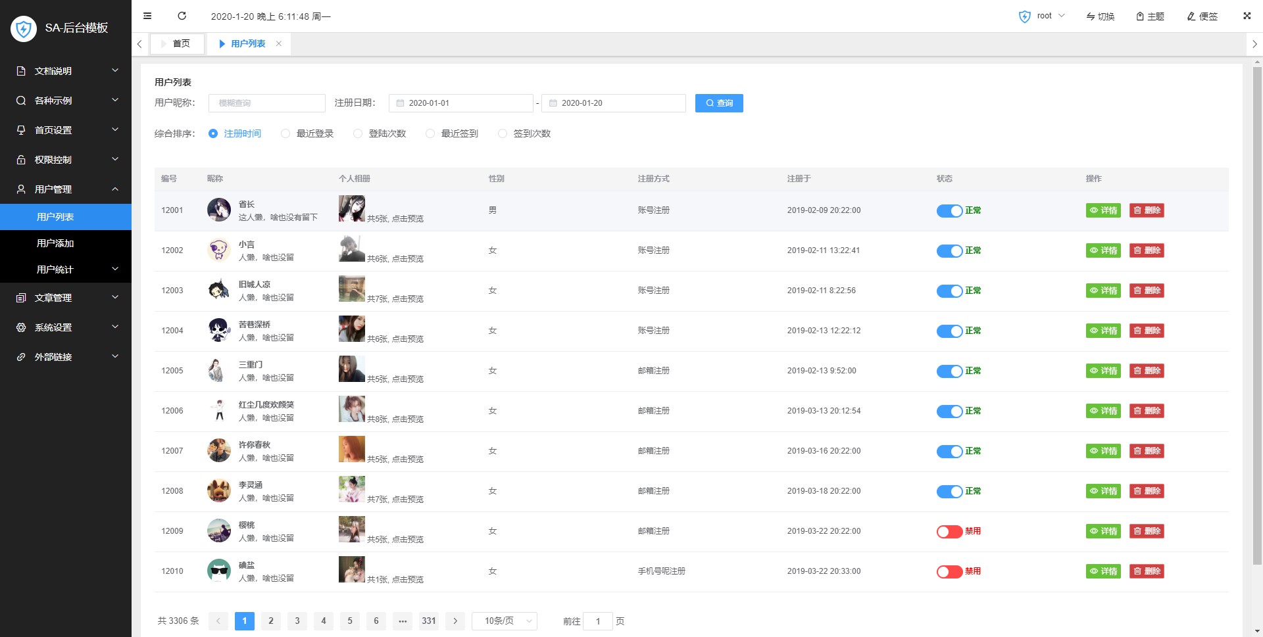Click the 模糊查询 nickname input field
Viewport: 1263px width, 637px height.
coord(266,103)
